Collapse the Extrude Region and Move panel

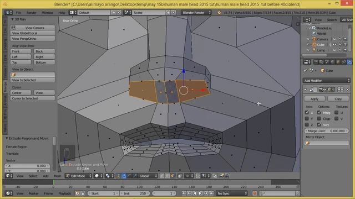(7, 138)
